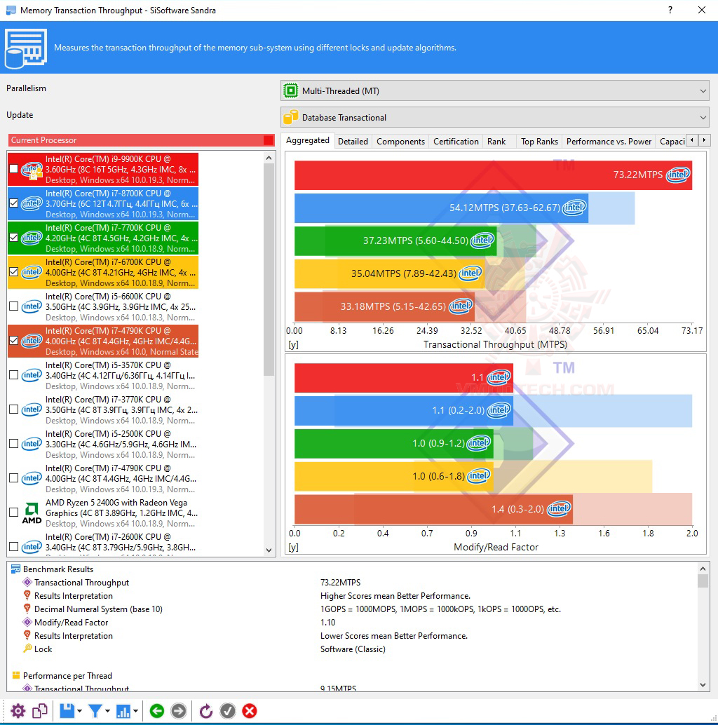Open settings via the gear icon in toolbar
718x725 pixels.
point(18,711)
